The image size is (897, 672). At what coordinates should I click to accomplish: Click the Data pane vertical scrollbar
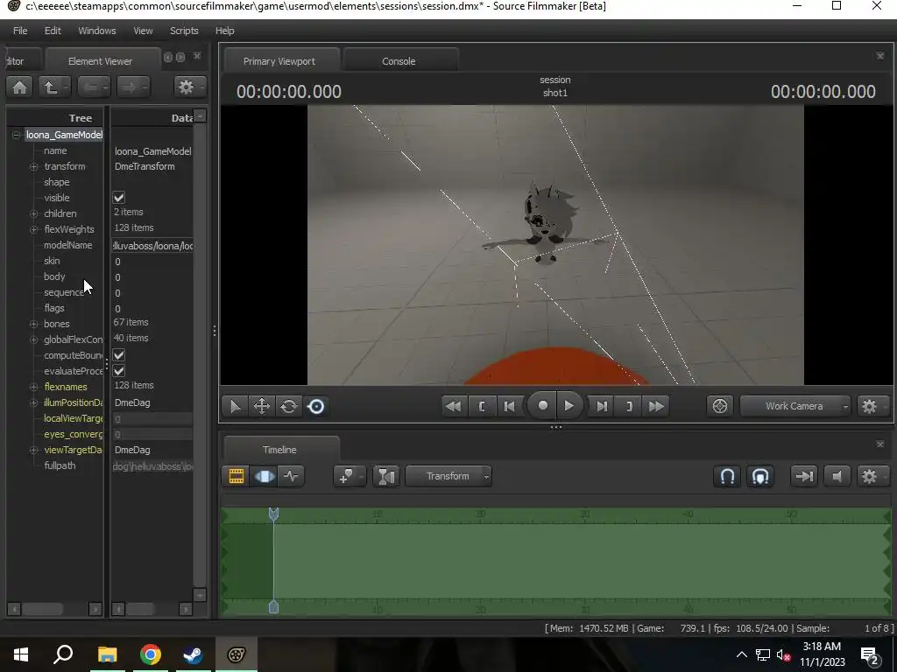(x=200, y=355)
